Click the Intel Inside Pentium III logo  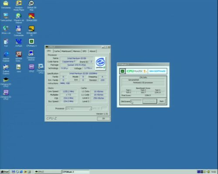(x=100, y=64)
